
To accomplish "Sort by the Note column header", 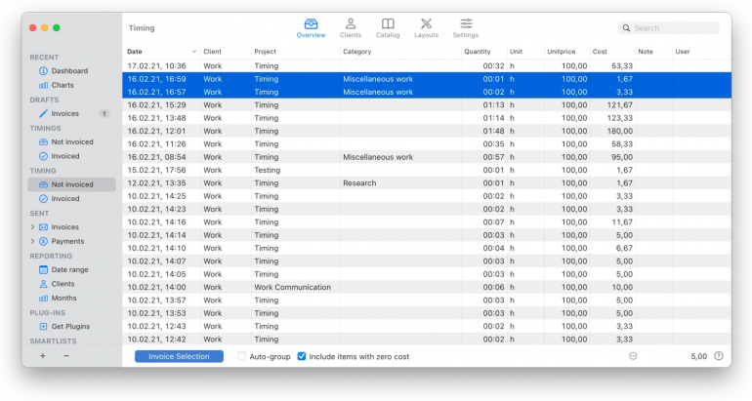I will pyautogui.click(x=653, y=52).
